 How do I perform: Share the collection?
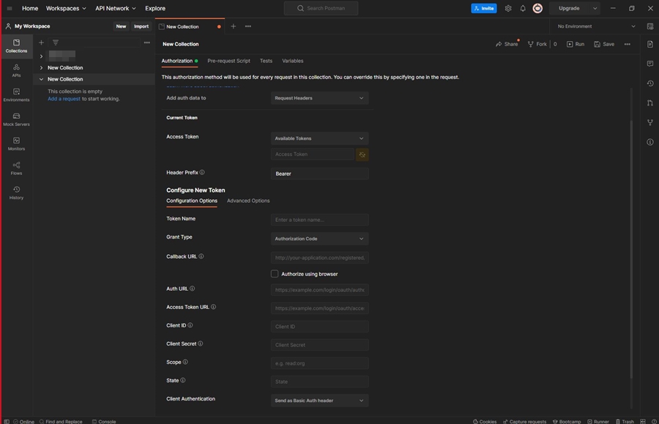pos(507,44)
